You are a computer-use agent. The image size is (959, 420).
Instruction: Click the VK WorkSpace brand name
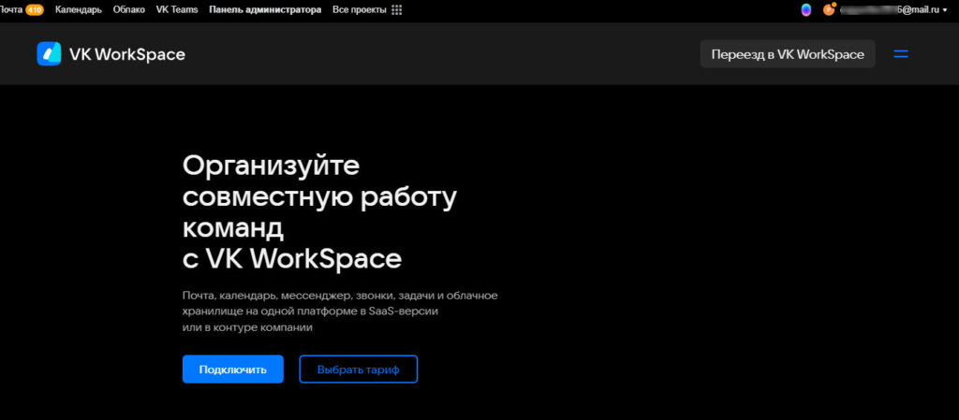pyautogui.click(x=127, y=54)
